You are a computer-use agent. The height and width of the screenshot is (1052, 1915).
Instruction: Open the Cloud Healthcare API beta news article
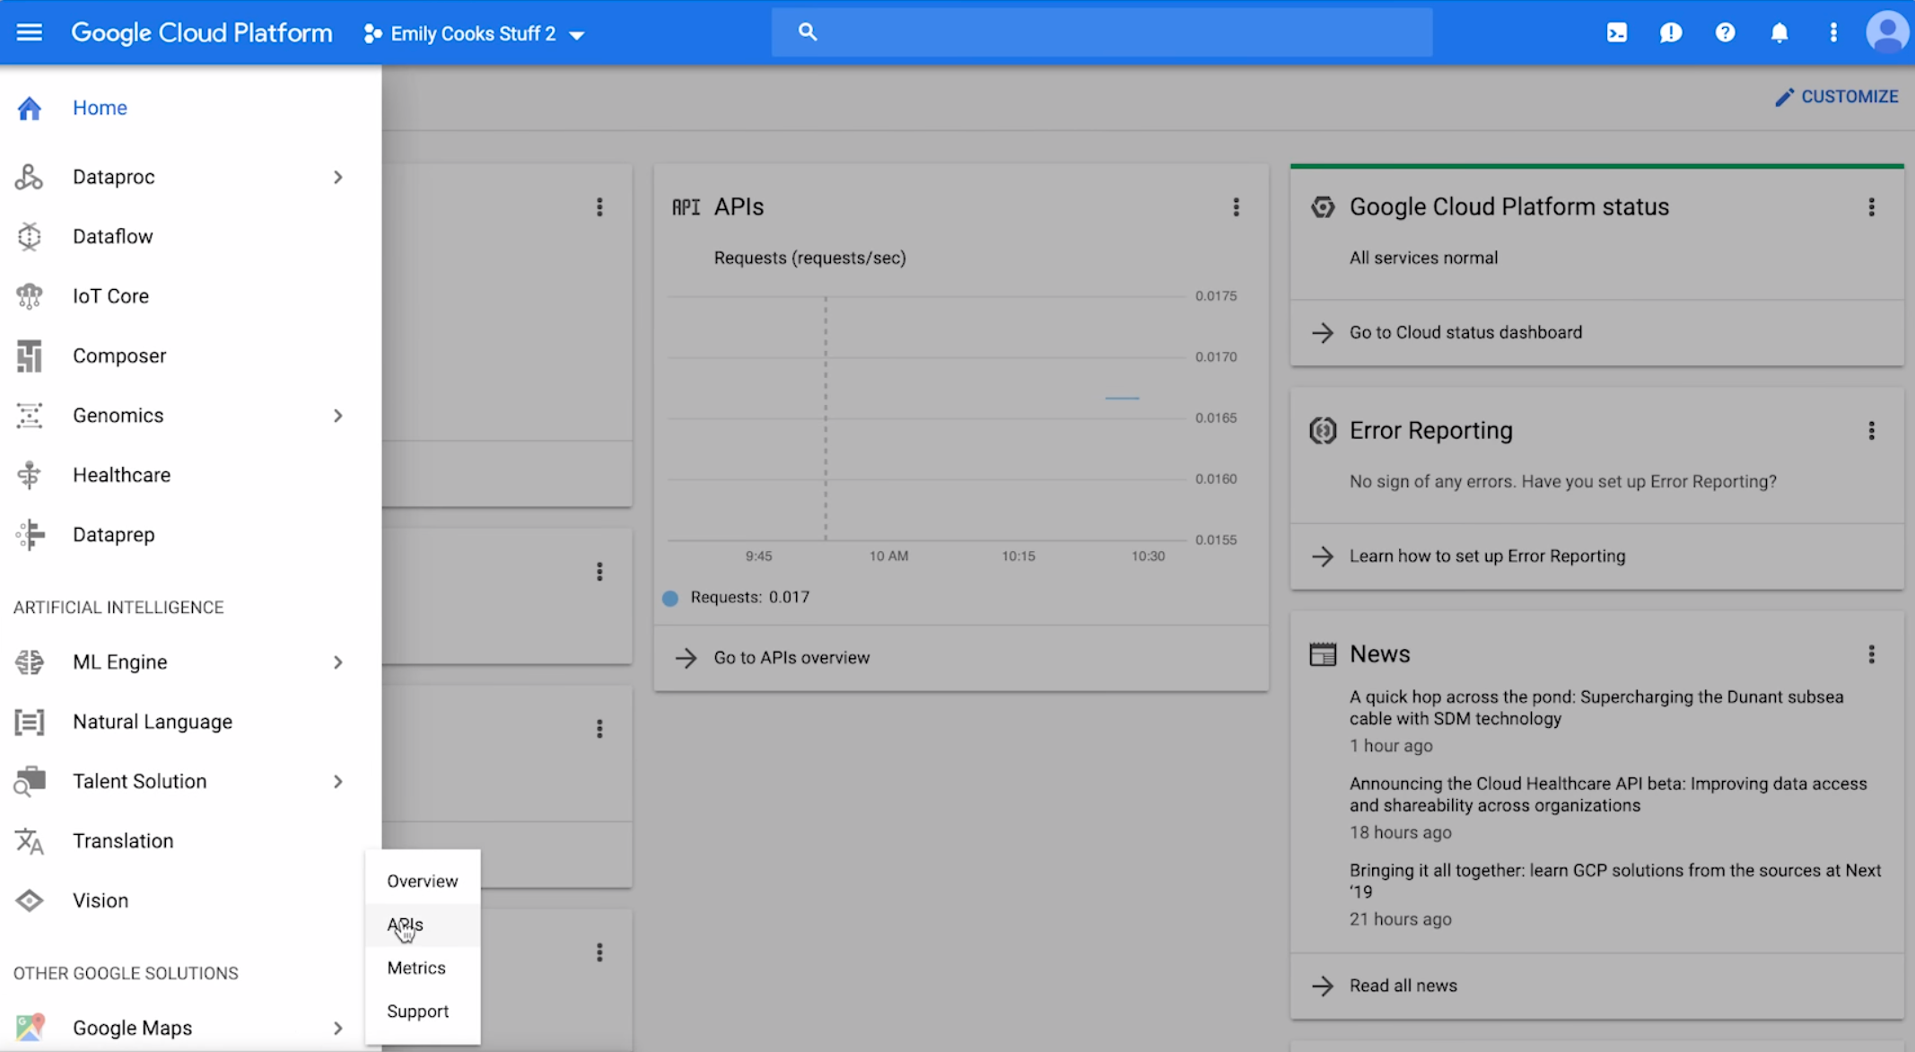[x=1608, y=794]
